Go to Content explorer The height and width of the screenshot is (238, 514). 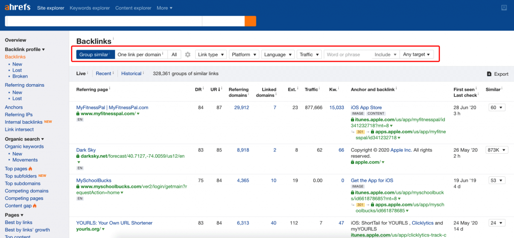pyautogui.click(x=134, y=8)
